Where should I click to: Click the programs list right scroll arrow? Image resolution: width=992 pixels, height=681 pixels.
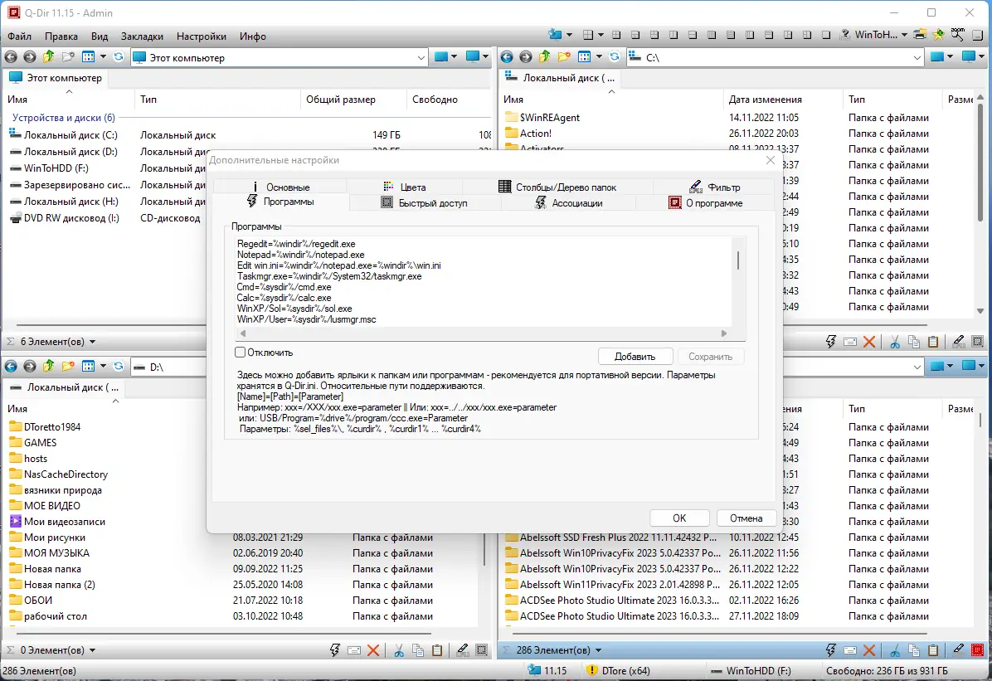coord(724,333)
